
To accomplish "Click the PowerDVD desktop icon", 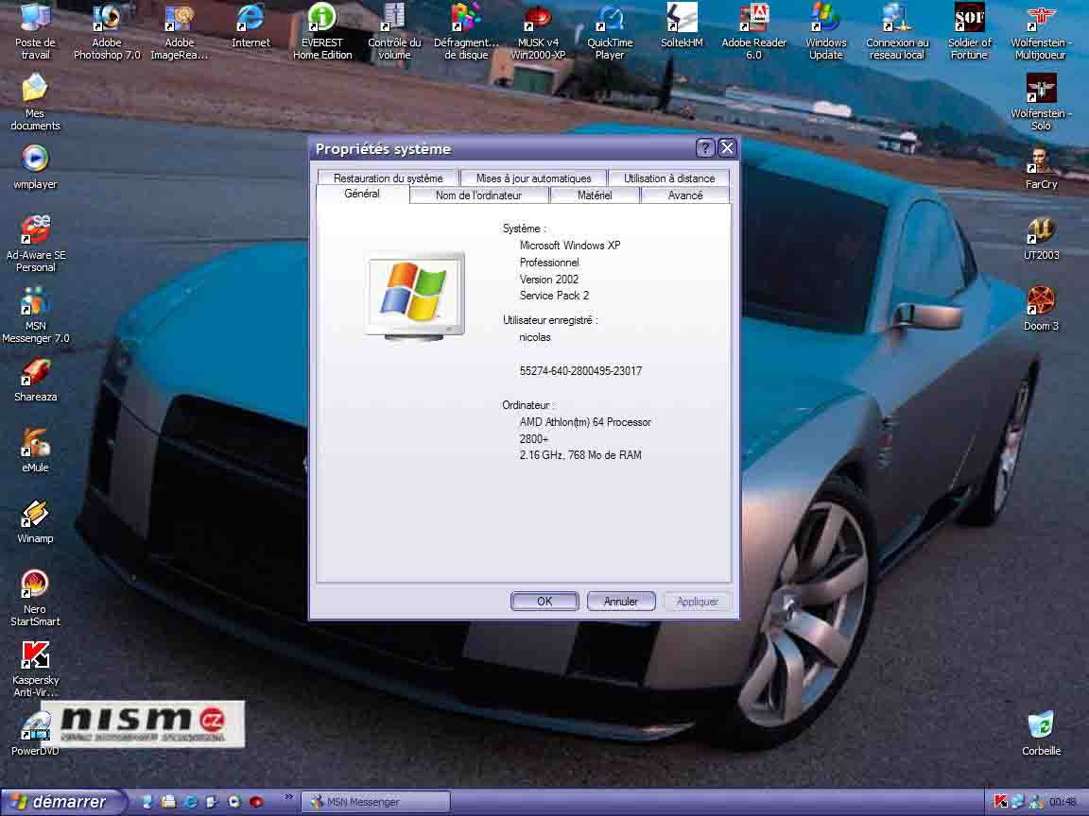I will 35,734.
